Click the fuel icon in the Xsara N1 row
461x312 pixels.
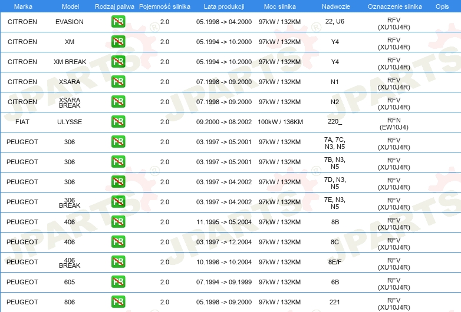118,82
